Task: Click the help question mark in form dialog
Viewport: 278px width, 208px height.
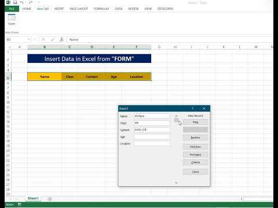Action: pos(192,109)
